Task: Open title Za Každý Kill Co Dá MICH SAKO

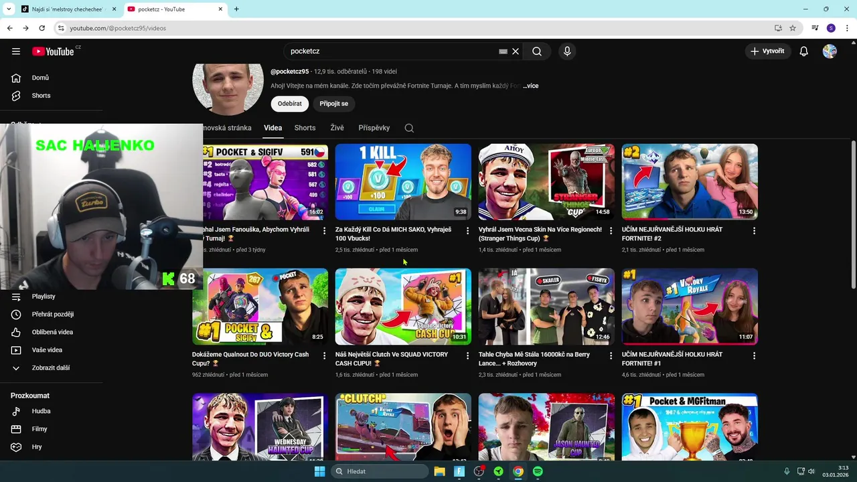Action: coord(394,234)
